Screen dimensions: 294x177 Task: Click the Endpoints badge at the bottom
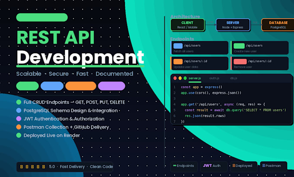(x=184, y=166)
